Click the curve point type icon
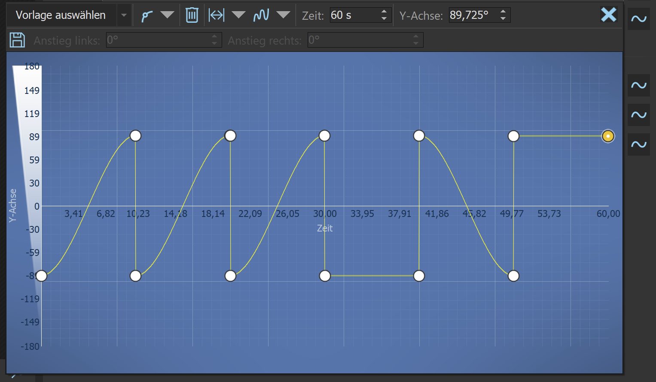Screen dimensions: 656x382 [x=147, y=16]
